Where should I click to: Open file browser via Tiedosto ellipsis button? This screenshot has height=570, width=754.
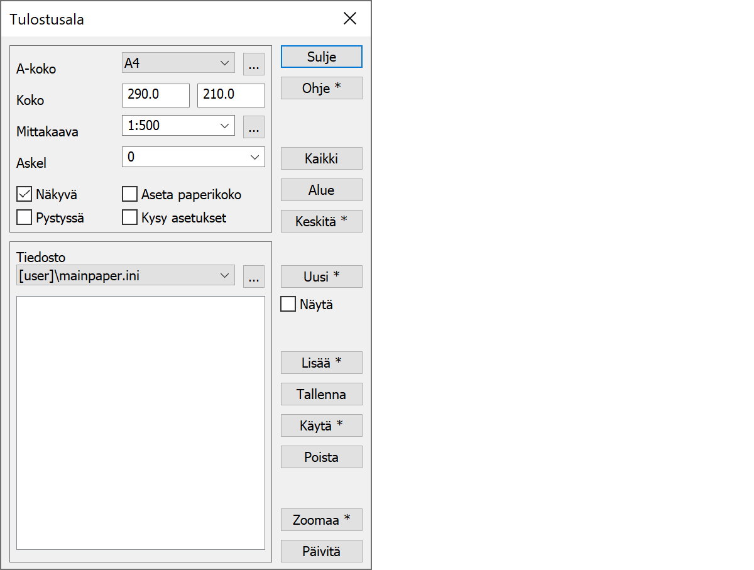pyautogui.click(x=254, y=277)
